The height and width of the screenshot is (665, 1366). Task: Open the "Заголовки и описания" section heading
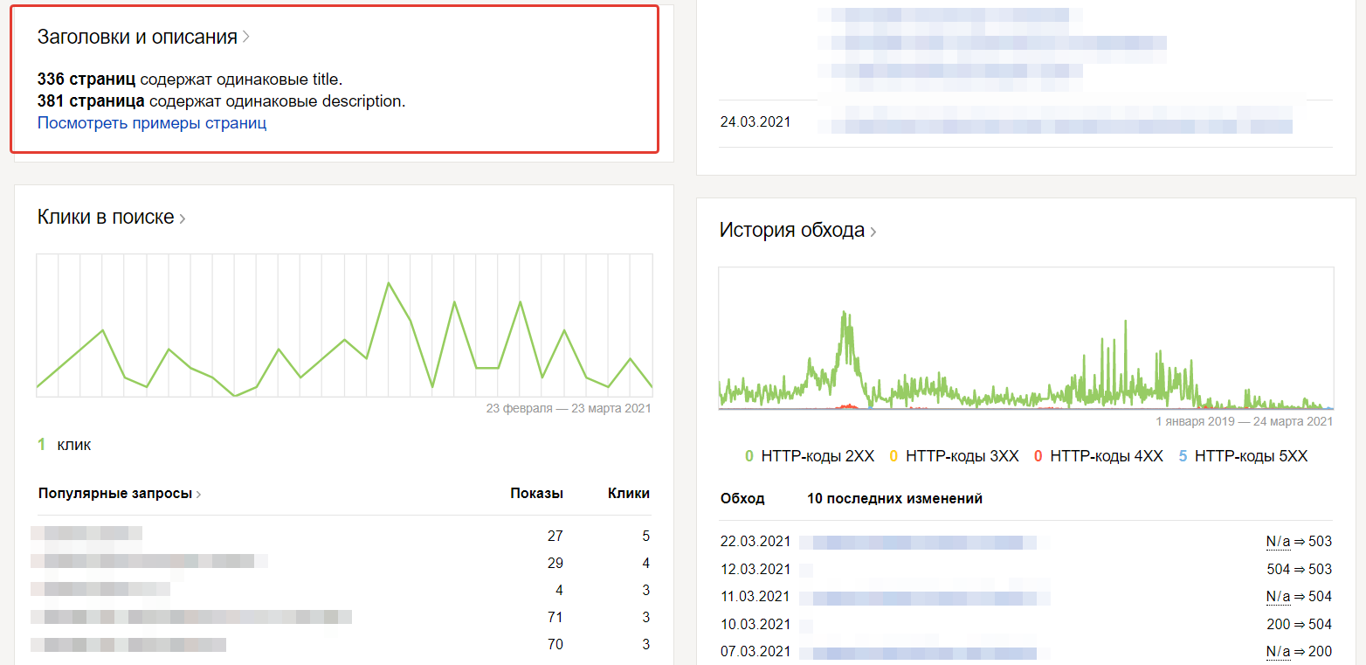(137, 37)
